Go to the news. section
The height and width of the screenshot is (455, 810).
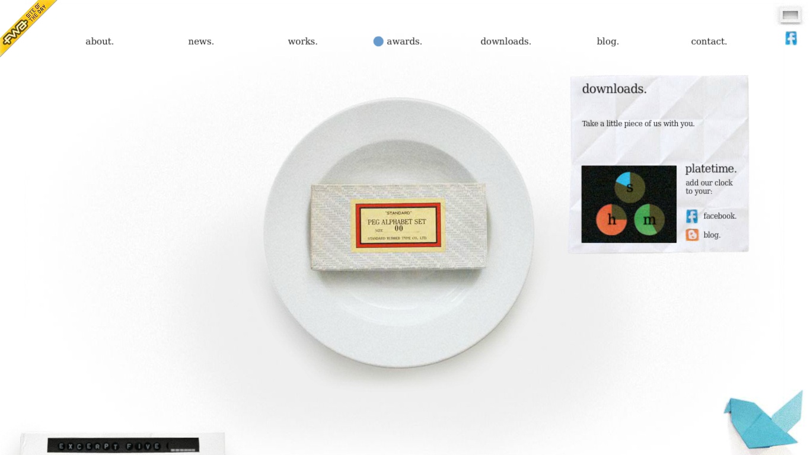coord(201,41)
